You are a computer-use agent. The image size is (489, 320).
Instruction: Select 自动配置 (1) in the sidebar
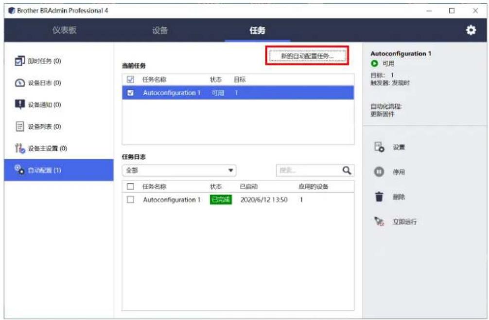pos(59,170)
